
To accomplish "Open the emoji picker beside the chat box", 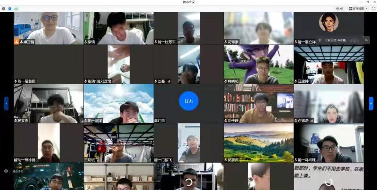I will [x=6, y=171].
